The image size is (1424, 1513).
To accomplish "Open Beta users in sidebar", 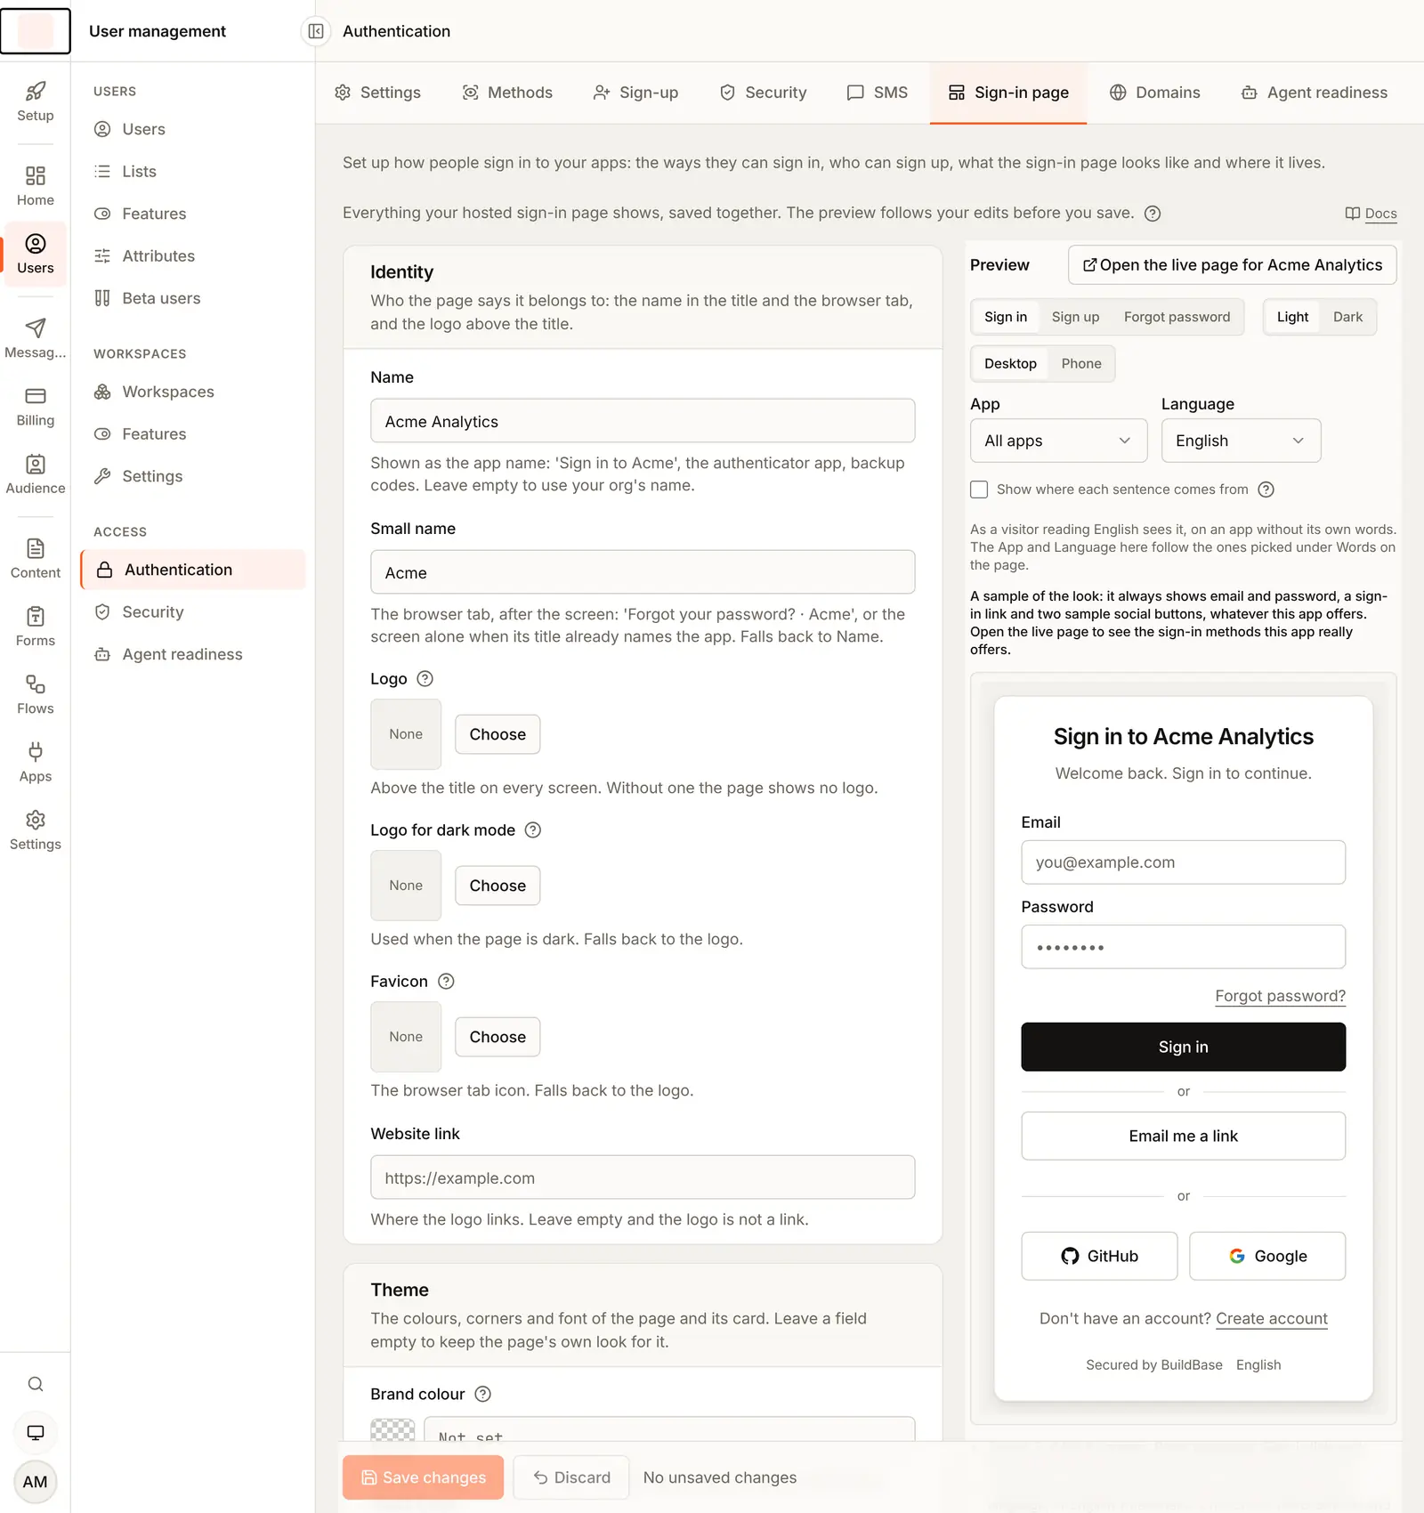I will [192, 298].
